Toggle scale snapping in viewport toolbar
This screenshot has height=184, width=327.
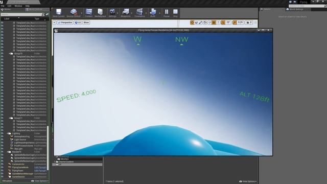[235, 22]
